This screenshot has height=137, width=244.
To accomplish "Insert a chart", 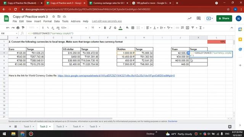I will (188, 28).
